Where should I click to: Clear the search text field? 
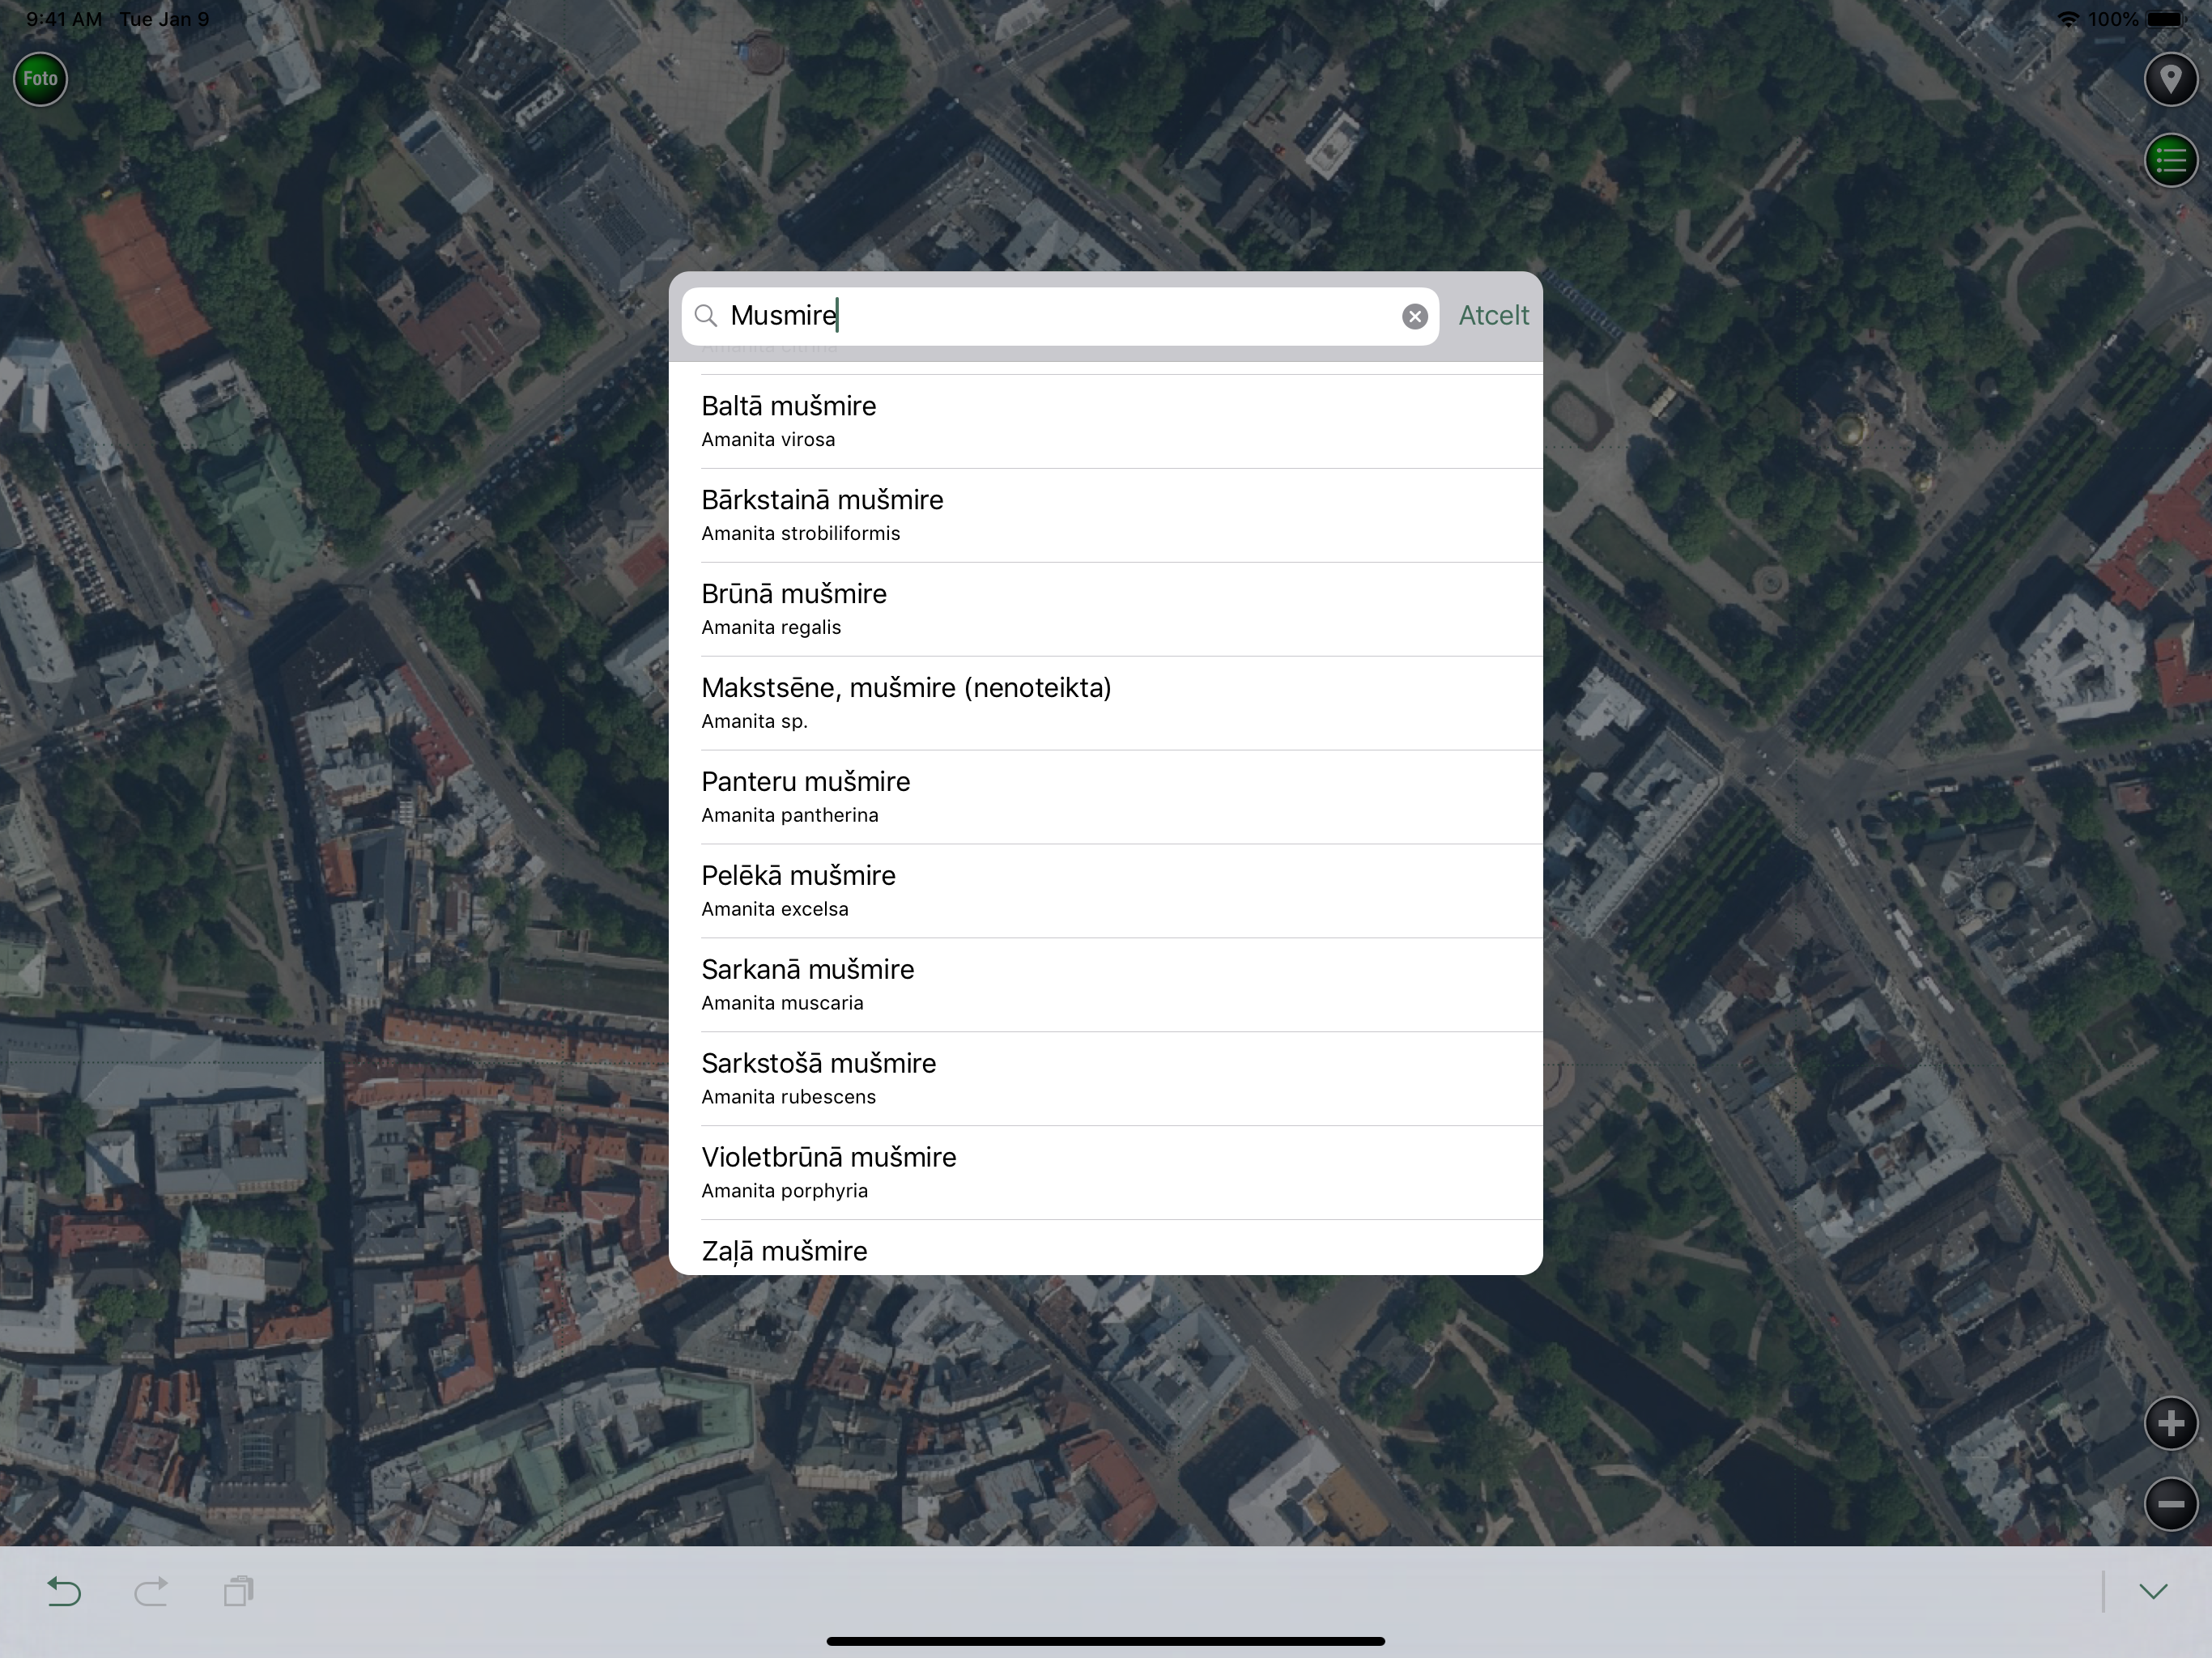(x=1414, y=316)
